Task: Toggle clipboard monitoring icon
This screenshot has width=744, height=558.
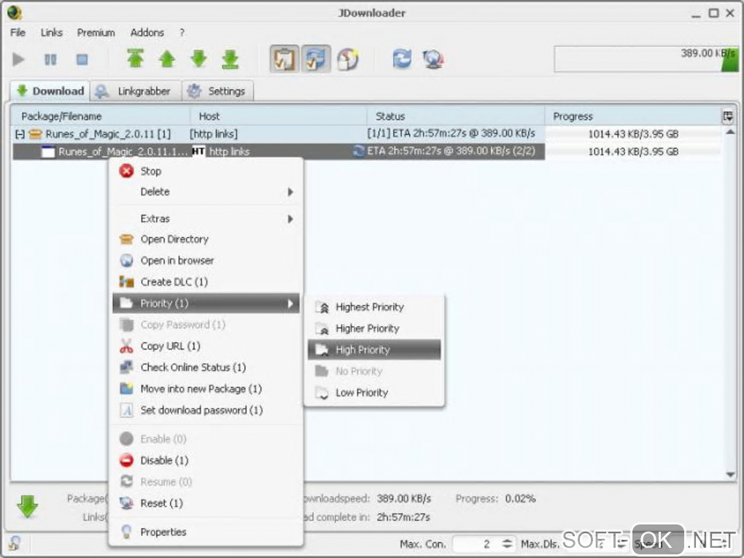Action: pyautogui.click(x=284, y=59)
